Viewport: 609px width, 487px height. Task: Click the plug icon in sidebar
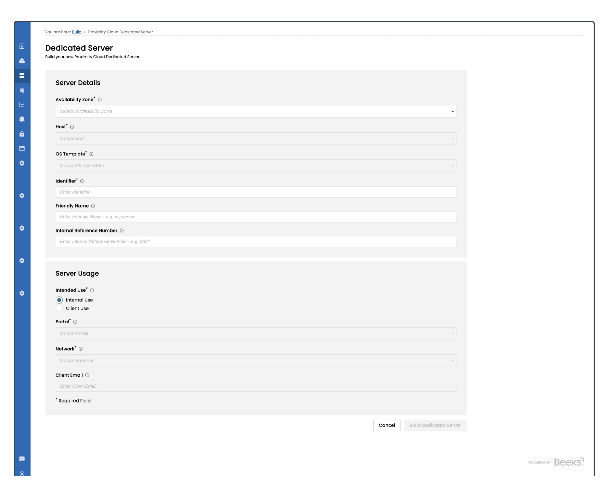tap(22, 90)
